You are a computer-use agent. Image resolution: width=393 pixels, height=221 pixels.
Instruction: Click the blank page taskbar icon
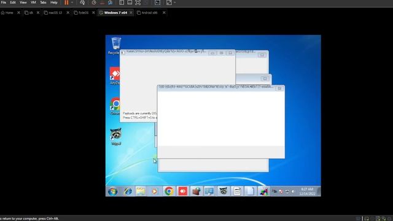coord(250,192)
